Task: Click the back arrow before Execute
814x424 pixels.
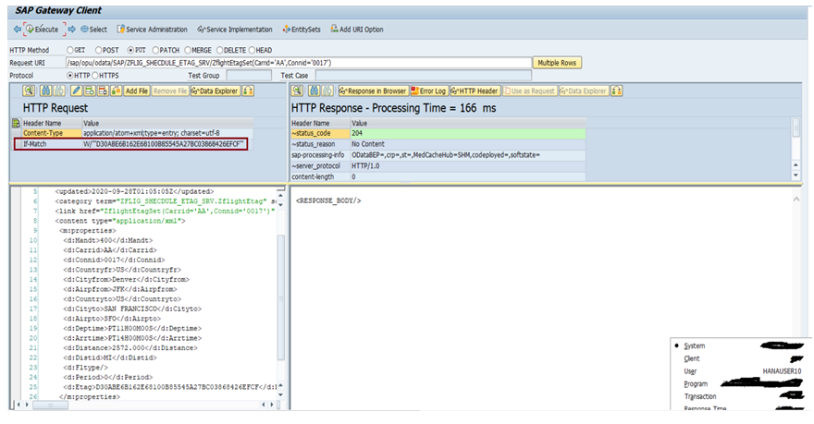Action: (18, 30)
